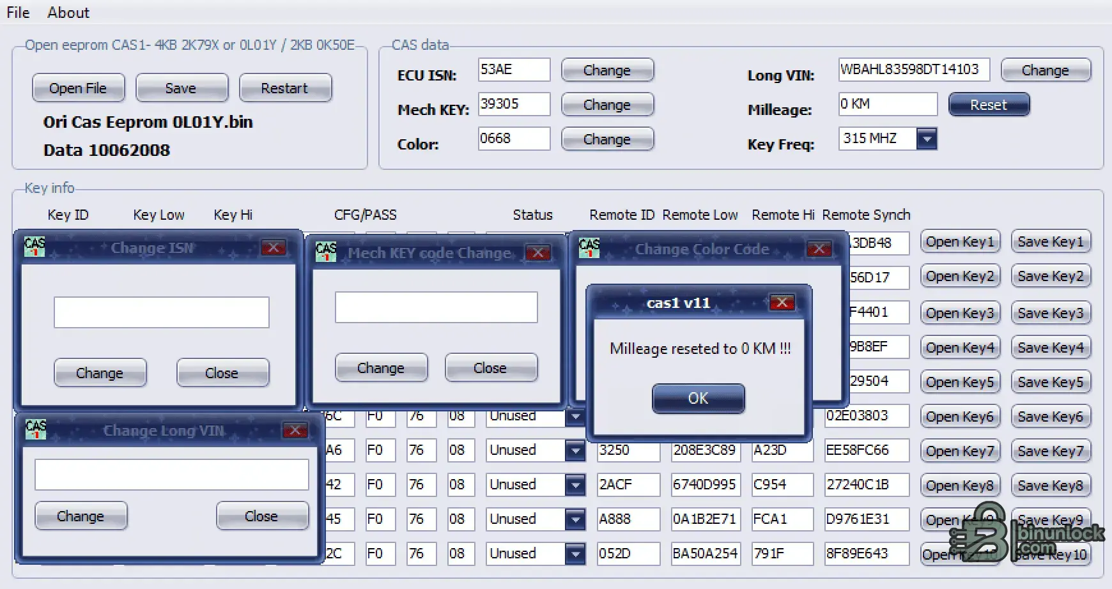Close the cas1 v11 message box
1112x589 pixels.
click(781, 302)
